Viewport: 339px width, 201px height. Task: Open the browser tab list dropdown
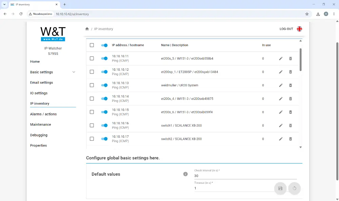pyautogui.click(x=4, y=4)
